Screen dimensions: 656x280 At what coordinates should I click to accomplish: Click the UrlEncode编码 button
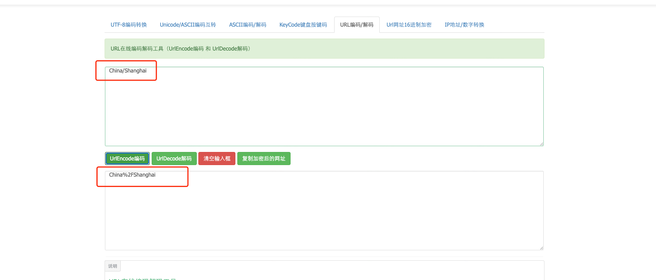pyautogui.click(x=127, y=159)
